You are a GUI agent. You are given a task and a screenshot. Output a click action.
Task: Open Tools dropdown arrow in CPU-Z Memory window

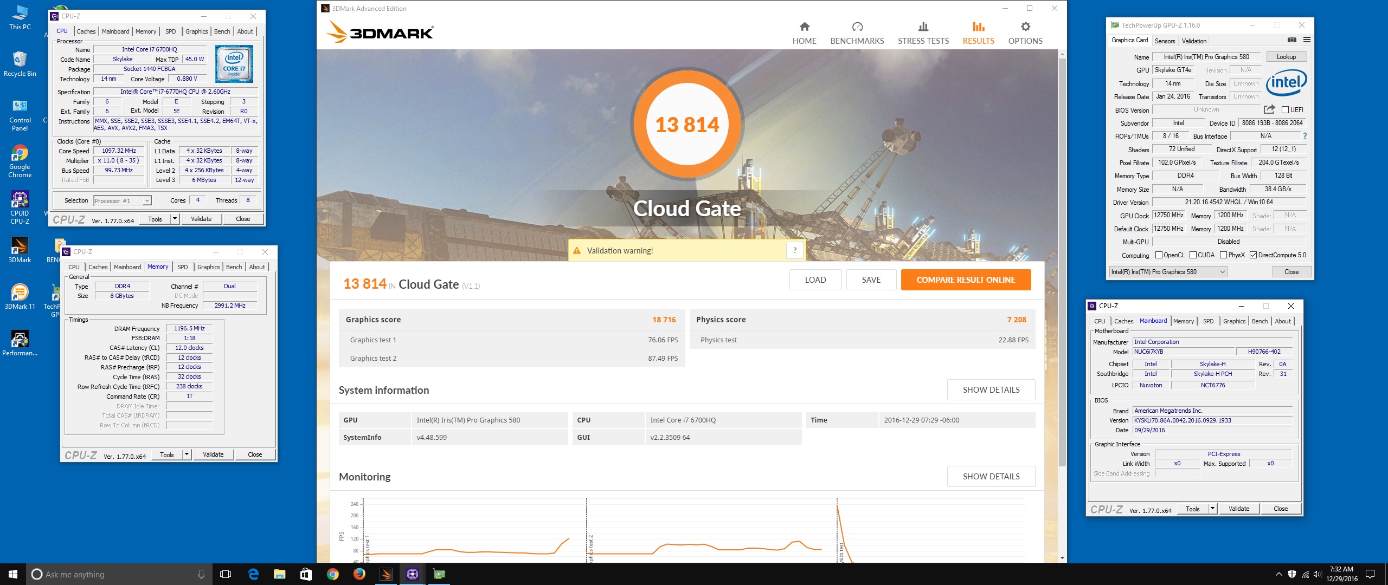(187, 454)
